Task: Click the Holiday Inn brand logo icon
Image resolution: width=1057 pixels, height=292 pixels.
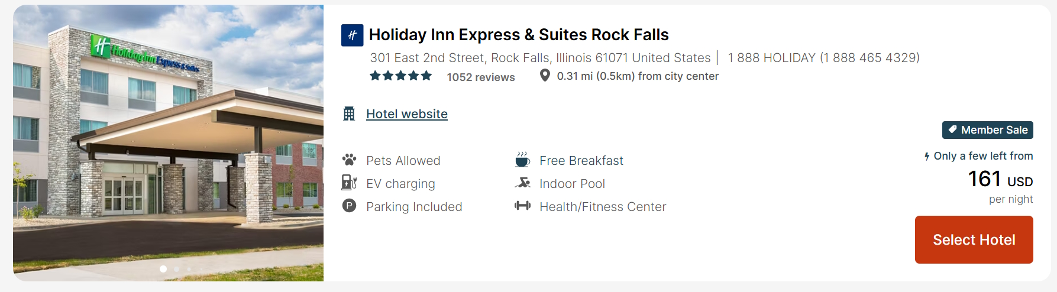Action: [x=352, y=35]
